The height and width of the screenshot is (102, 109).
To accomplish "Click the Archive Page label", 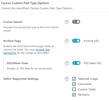I will [x=12, y=41].
